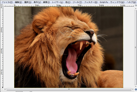
Task: Open the Script-Fu menu
Action: pyautogui.click(x=104, y=2)
